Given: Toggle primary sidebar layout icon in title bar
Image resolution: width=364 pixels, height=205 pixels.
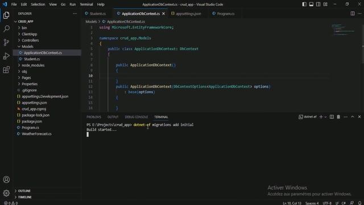Looking at the screenshot, I should [x=304, y=4].
